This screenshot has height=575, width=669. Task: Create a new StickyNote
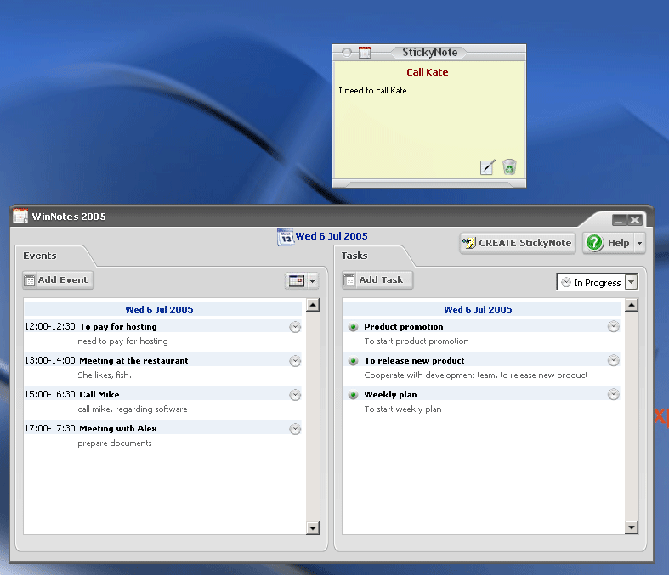pos(518,243)
